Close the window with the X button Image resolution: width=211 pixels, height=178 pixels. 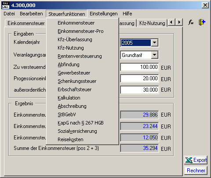click(205, 5)
